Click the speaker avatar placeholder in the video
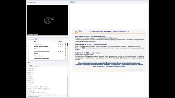 [49, 20]
